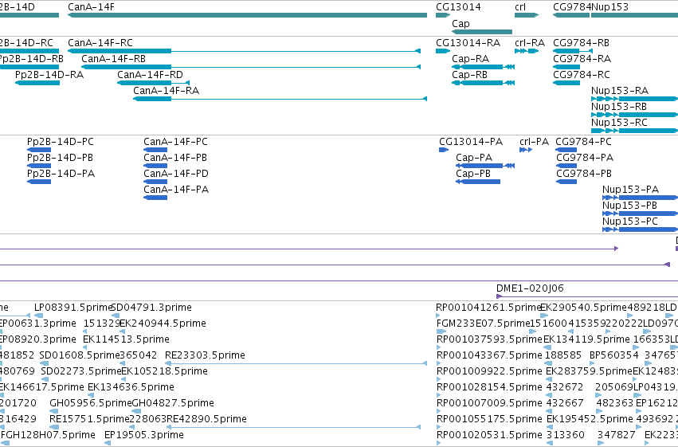The height and width of the screenshot is (447, 678).
Task: Click the CG13014-PA protein label
Action: pyautogui.click(x=471, y=142)
